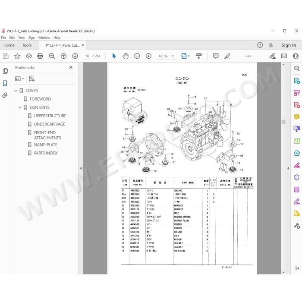Add a comment with speech bubble icon
The height and width of the screenshot is (302, 302).
[216, 56]
